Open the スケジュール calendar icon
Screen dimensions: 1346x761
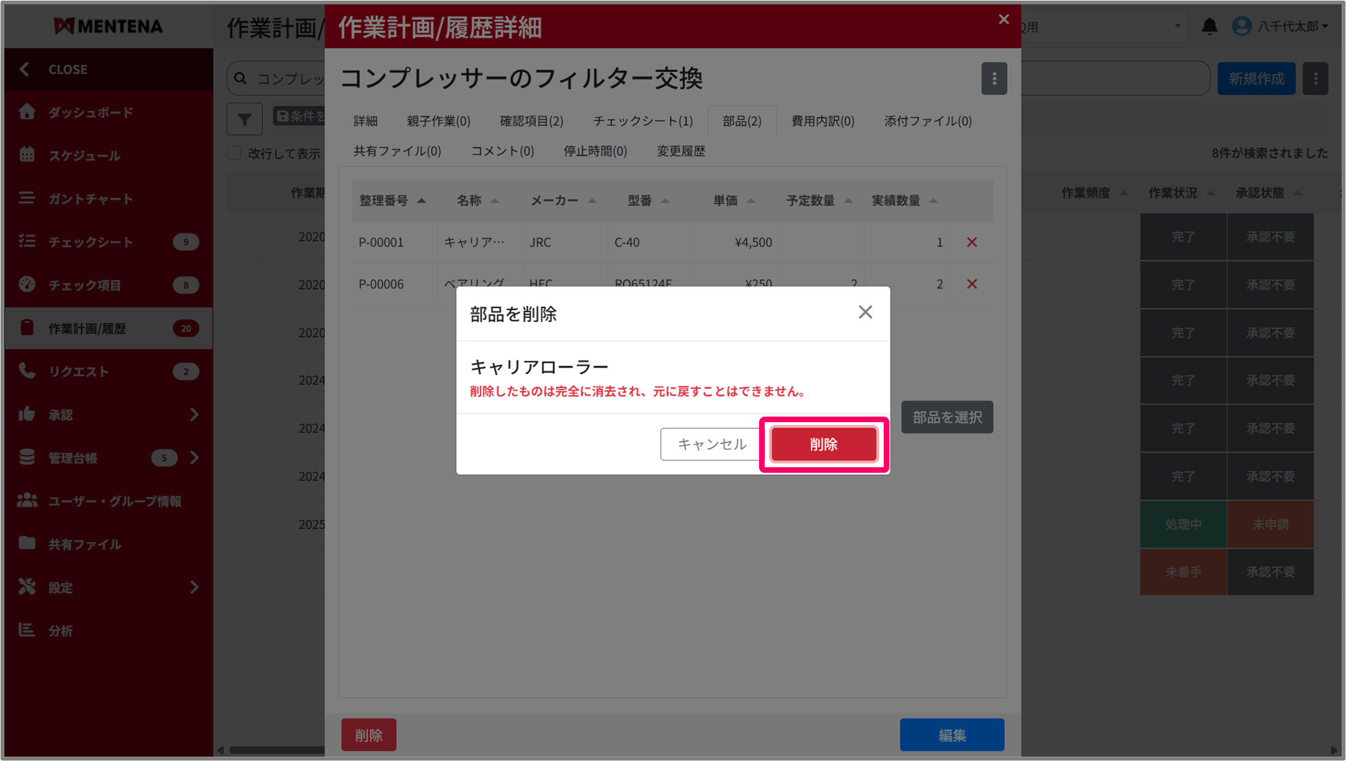click(x=27, y=155)
